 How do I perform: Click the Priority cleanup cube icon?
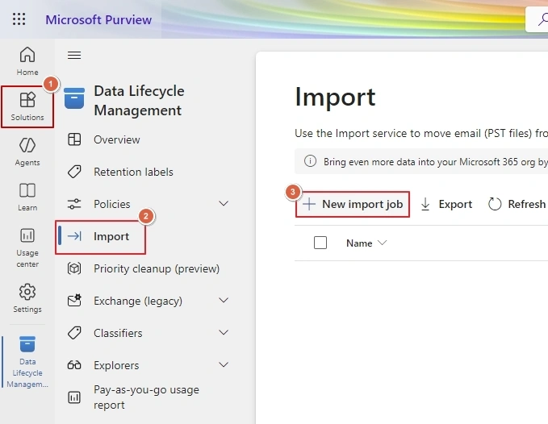point(74,268)
